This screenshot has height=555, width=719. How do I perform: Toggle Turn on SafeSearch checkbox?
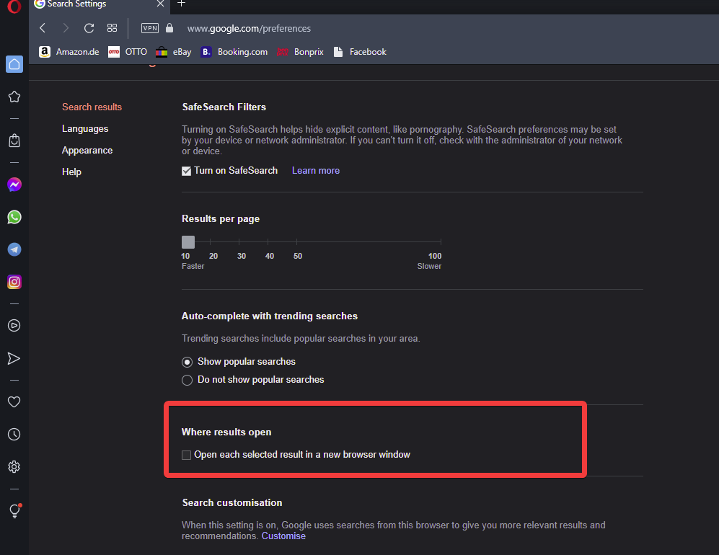pyautogui.click(x=186, y=171)
